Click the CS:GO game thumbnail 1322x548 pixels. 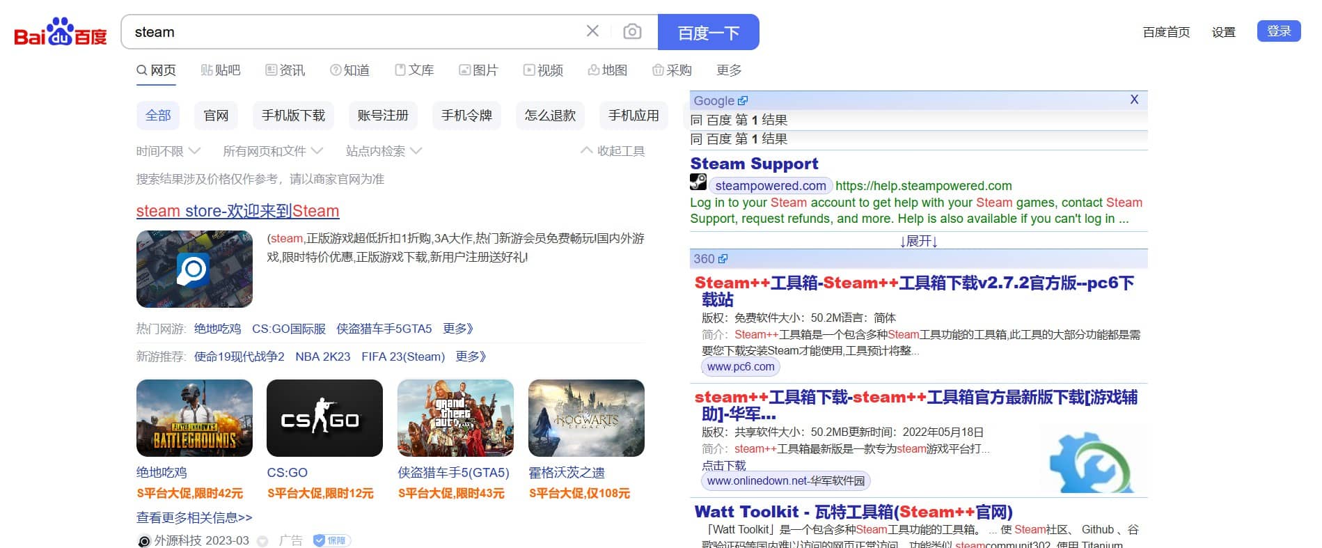tap(324, 418)
